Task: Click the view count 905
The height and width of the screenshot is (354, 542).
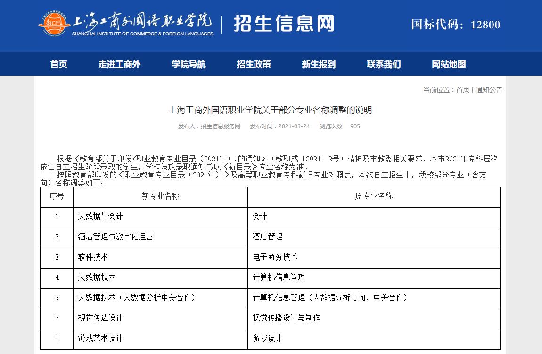Action: (355, 126)
